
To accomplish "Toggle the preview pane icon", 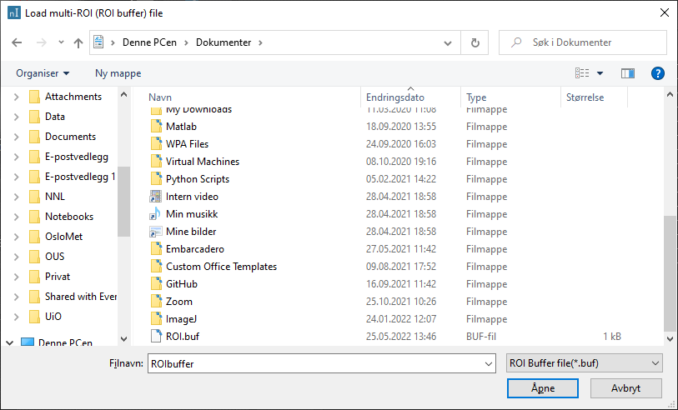I will point(628,73).
